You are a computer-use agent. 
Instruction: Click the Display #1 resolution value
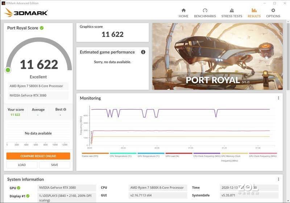(x=67, y=198)
